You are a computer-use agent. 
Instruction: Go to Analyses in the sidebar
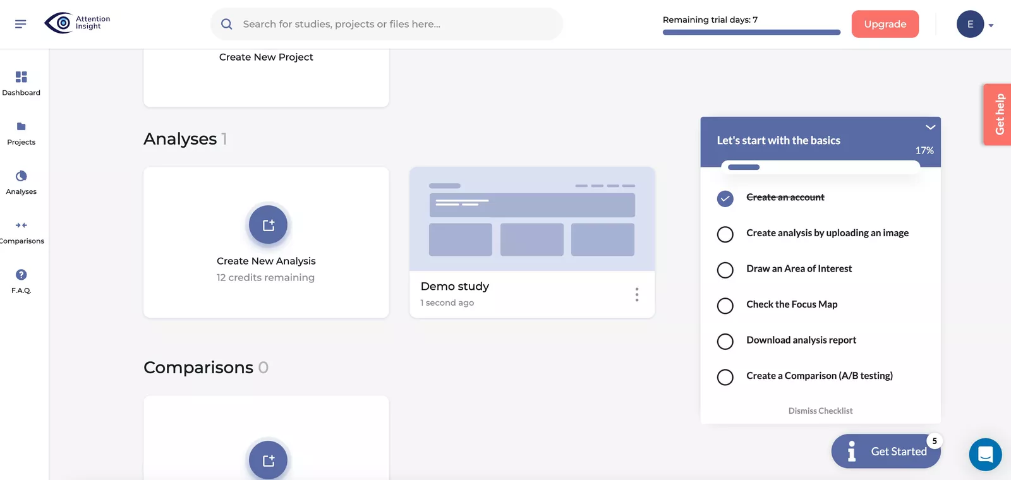click(x=21, y=183)
